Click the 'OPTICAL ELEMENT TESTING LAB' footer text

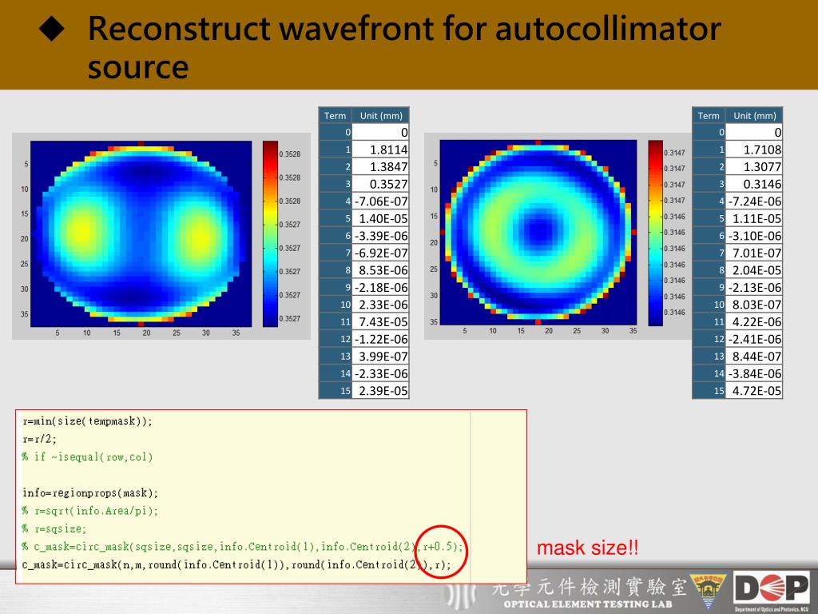(587, 604)
